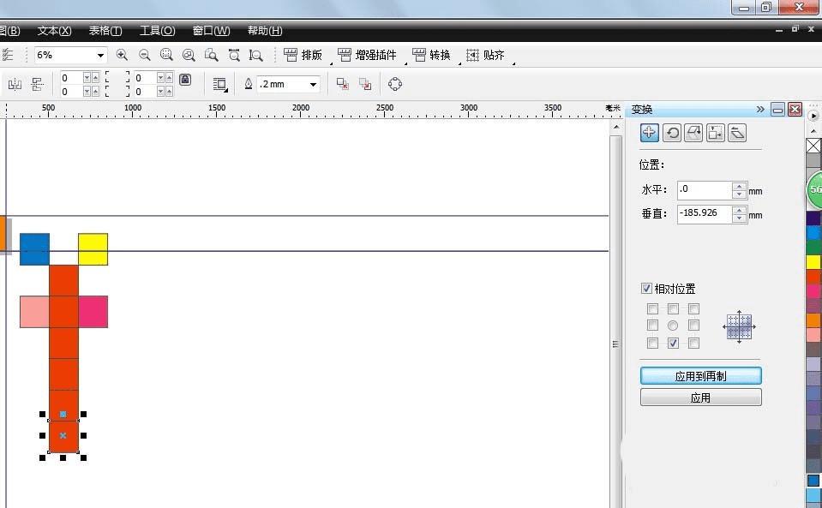Click the 水平 position input field
The width and height of the screenshot is (822, 508).
click(x=705, y=189)
